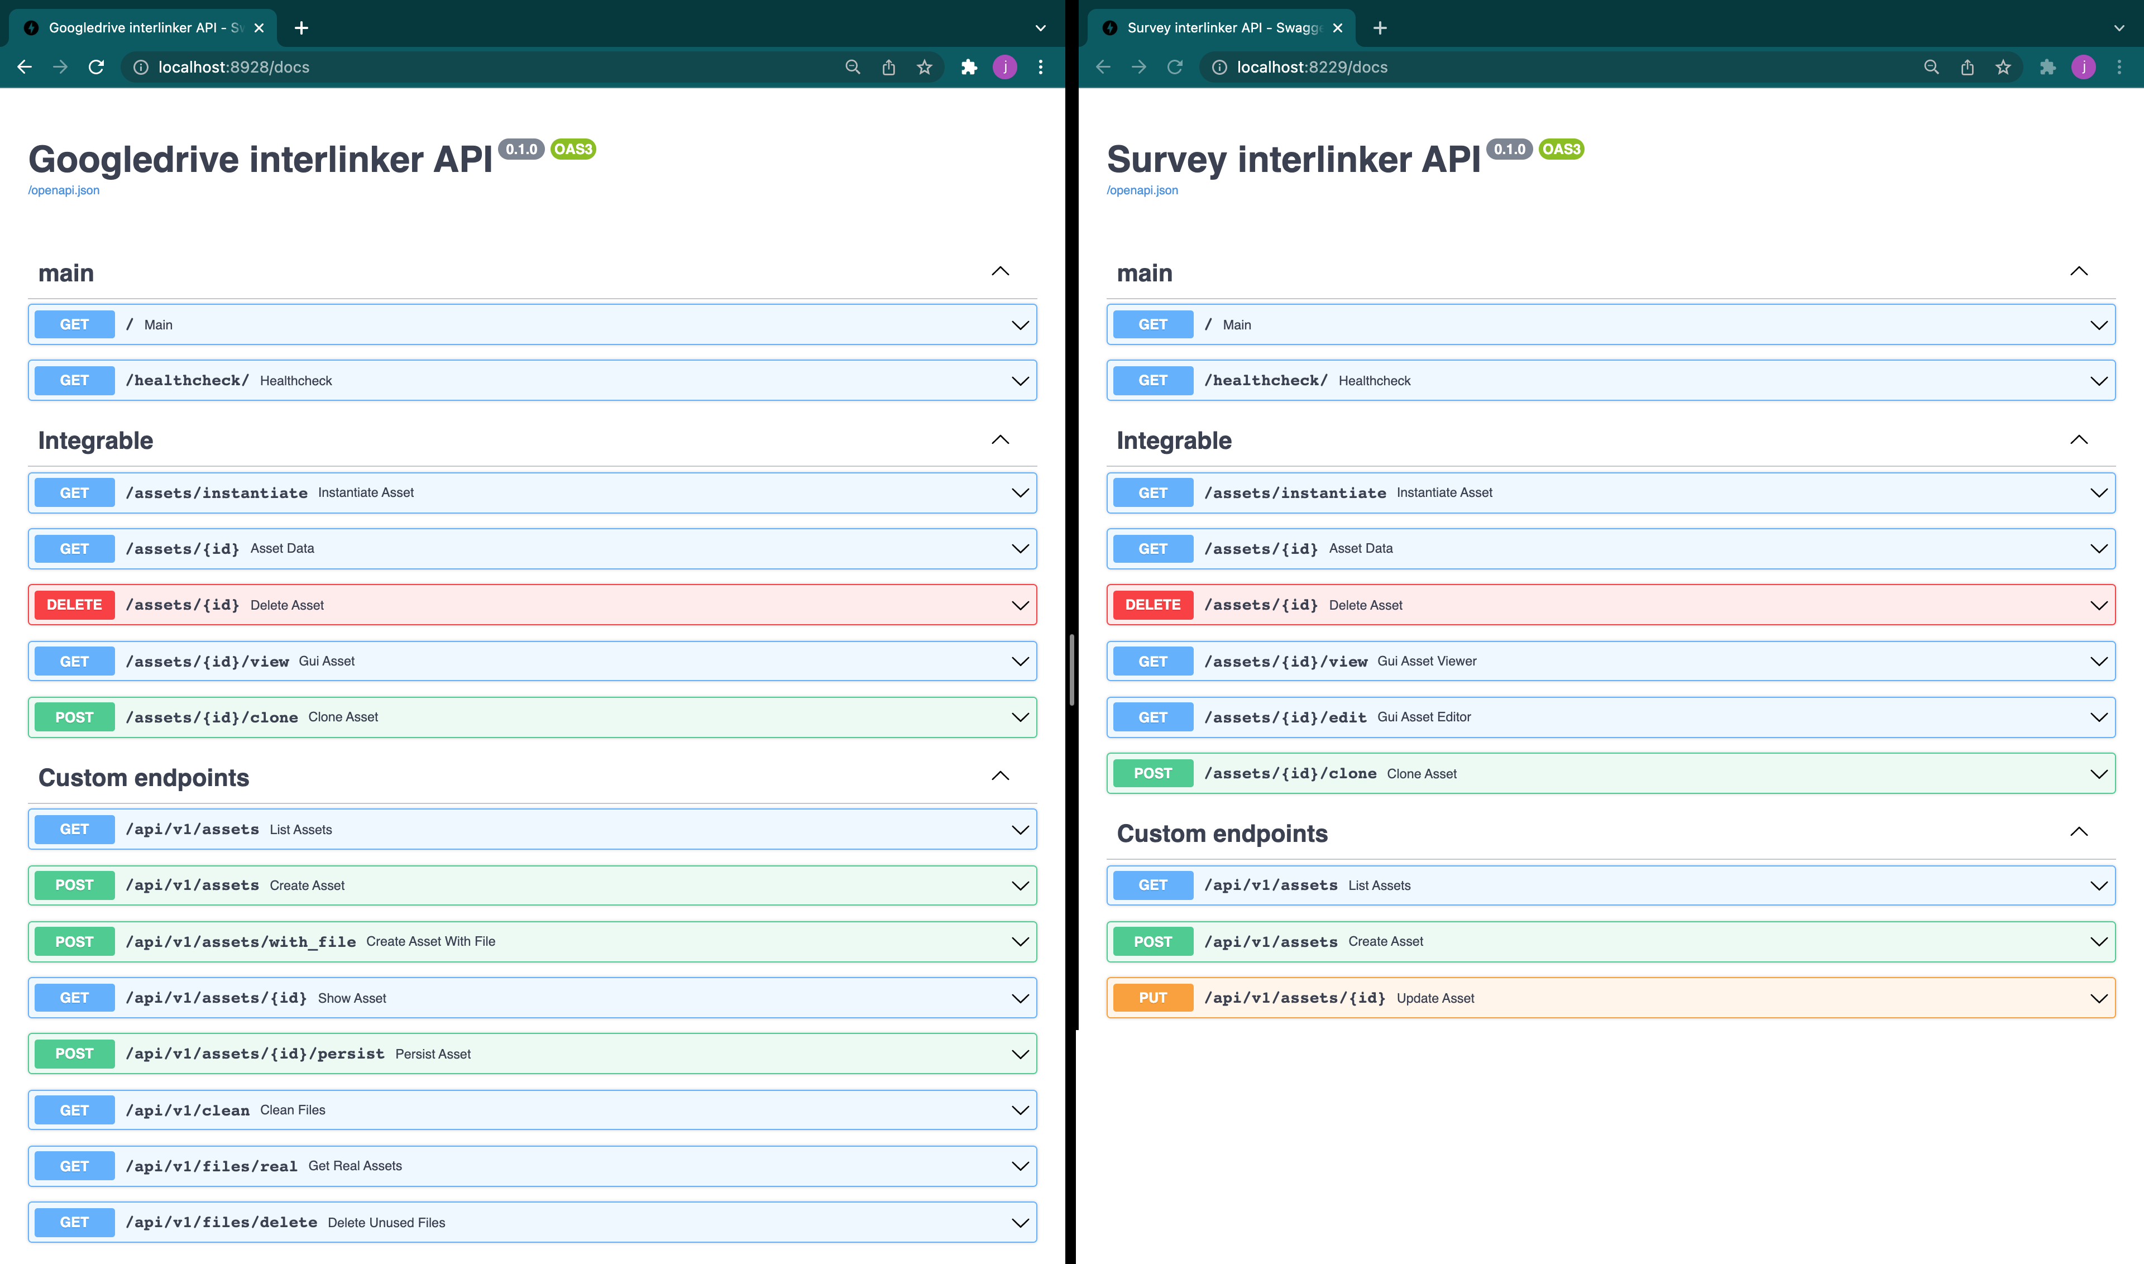Image resolution: width=2144 pixels, height=1264 pixels.
Task: Open Asset Data row in Survey API
Action: click(x=1611, y=548)
